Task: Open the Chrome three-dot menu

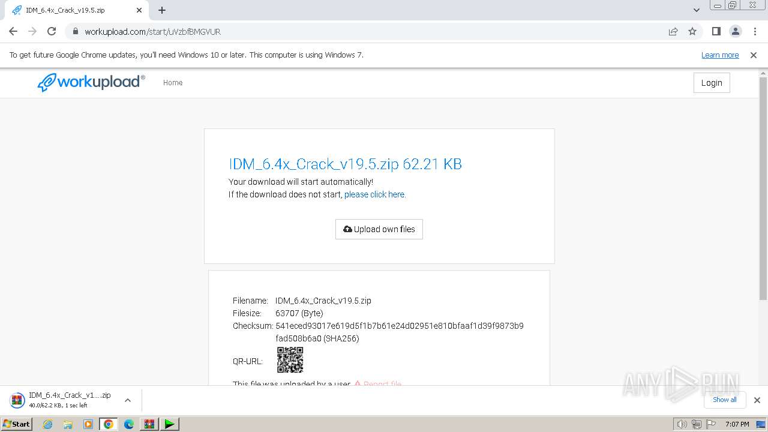Action: coord(754,31)
